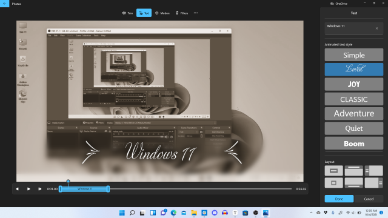Launch Microsoft Edge from the taskbar
Image resolution: width=388 pixels, height=218 pixels.
point(173,213)
